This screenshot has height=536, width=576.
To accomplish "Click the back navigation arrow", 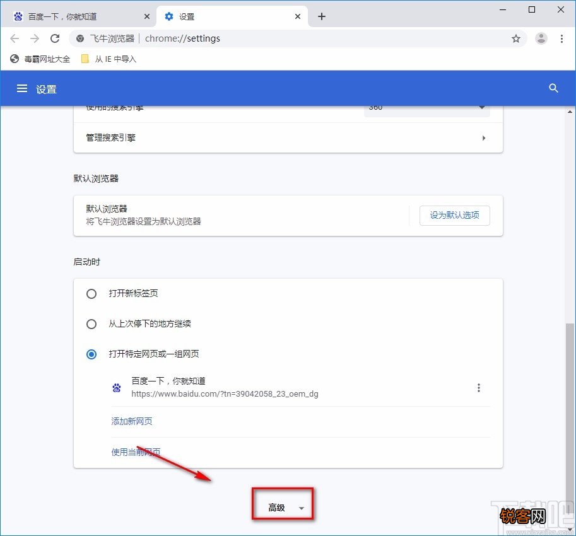I will tap(15, 38).
